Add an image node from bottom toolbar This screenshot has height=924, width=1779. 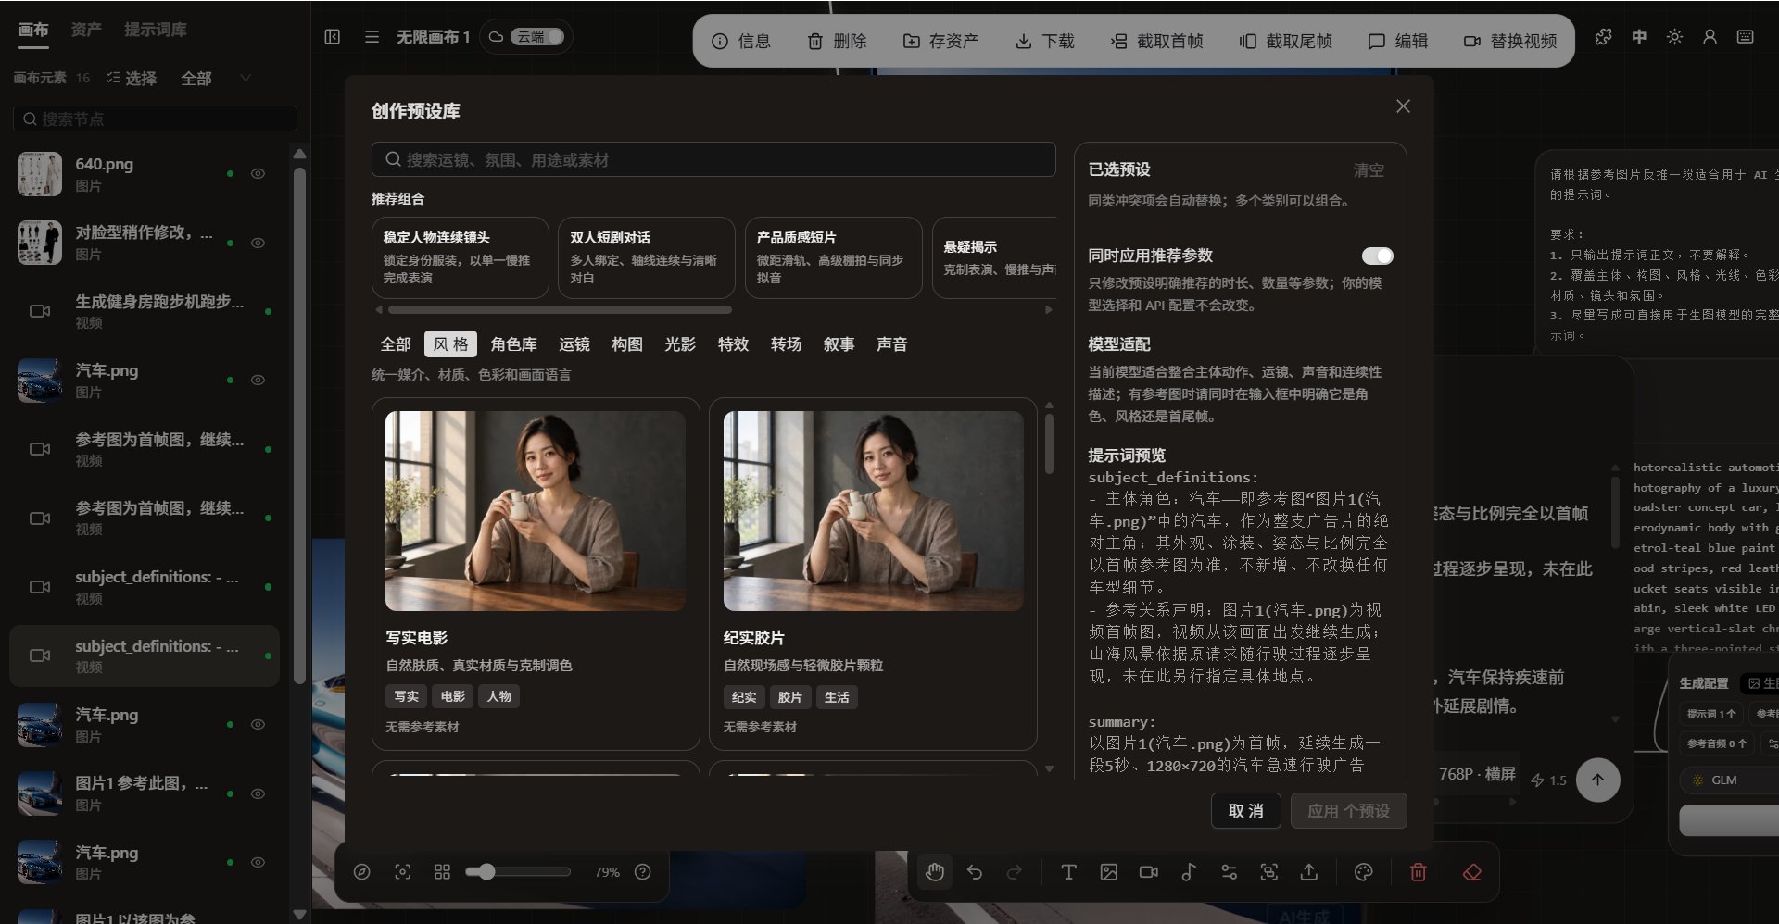[x=1108, y=872]
